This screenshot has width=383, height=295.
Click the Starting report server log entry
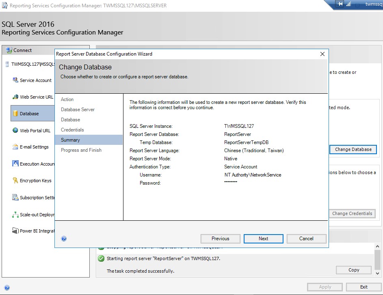pyautogui.click(x=163, y=258)
